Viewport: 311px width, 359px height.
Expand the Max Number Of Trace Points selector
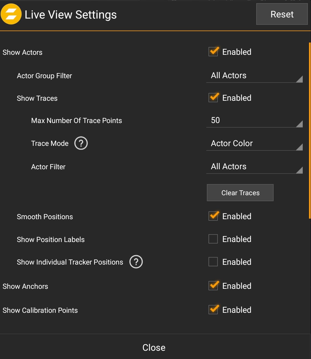click(254, 120)
